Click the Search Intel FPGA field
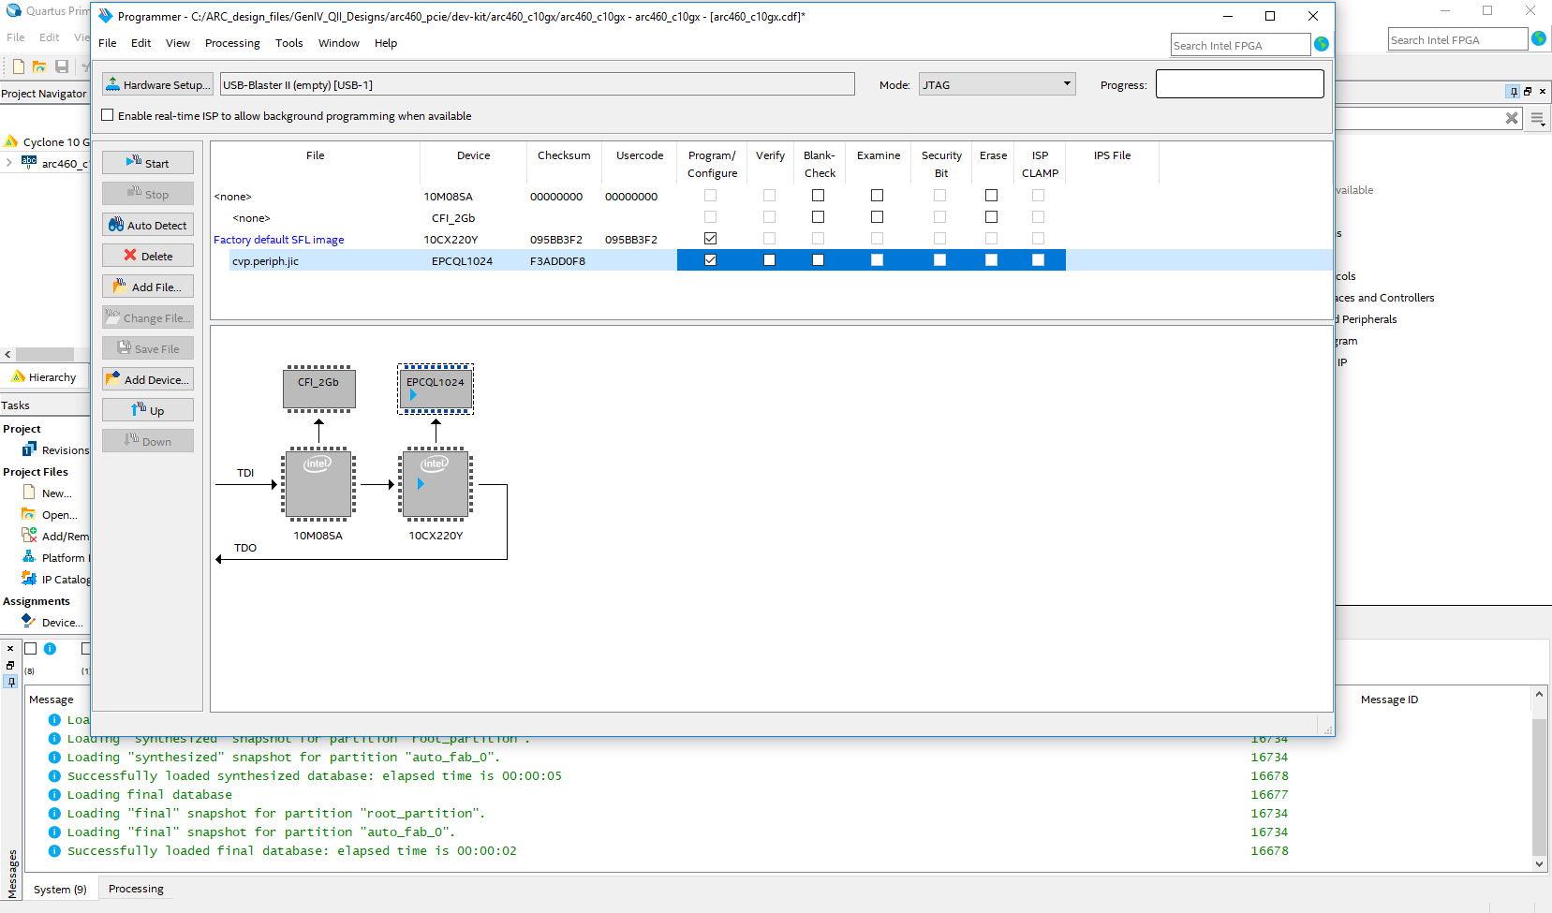This screenshot has height=913, width=1552. (1239, 45)
